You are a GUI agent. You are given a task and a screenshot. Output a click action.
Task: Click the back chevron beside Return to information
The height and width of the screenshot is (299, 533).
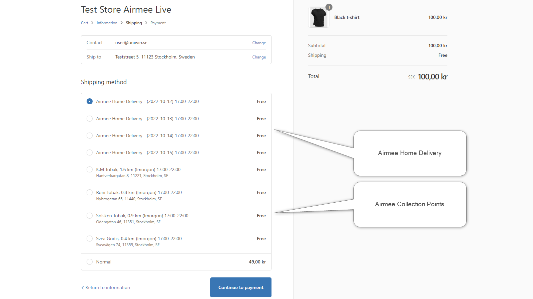click(x=83, y=288)
